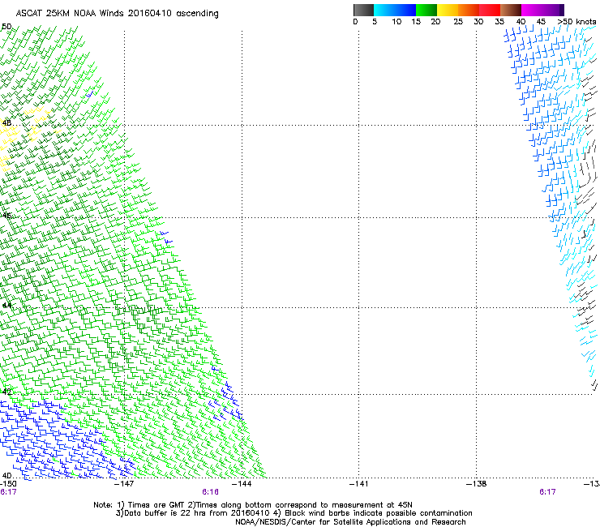The height and width of the screenshot is (527, 600).
Task: Click the "6:17" time label near -138 longitude
Action: 547,492
